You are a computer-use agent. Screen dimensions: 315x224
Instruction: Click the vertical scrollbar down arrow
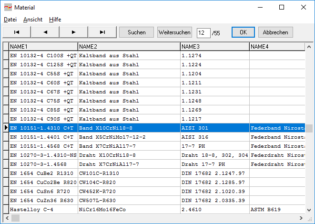coord(309,210)
